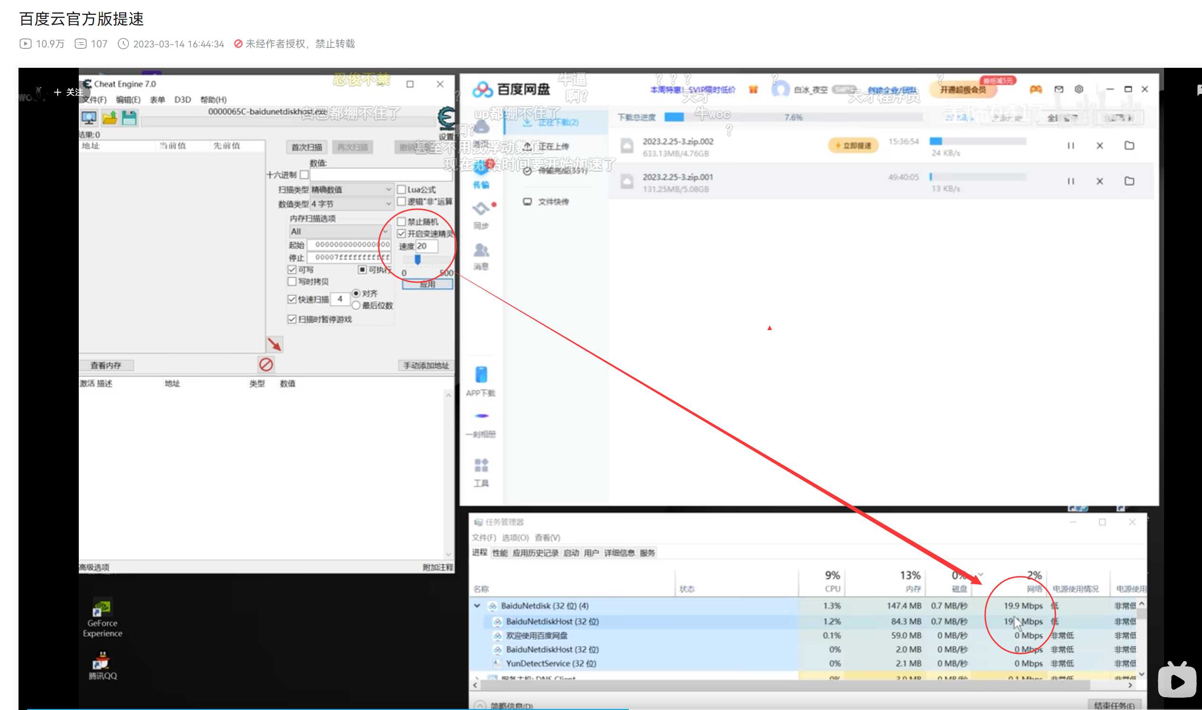1202x710 pixels.
Task: Pause the 2023.2.25-3.zip.002 download
Action: tap(1071, 146)
